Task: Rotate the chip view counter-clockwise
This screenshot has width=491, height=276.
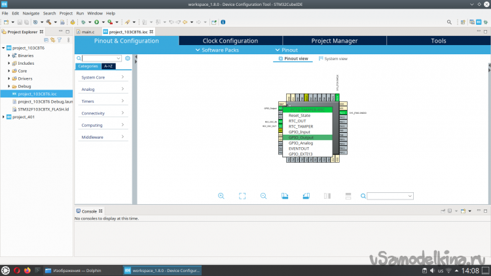Action: (x=305, y=196)
